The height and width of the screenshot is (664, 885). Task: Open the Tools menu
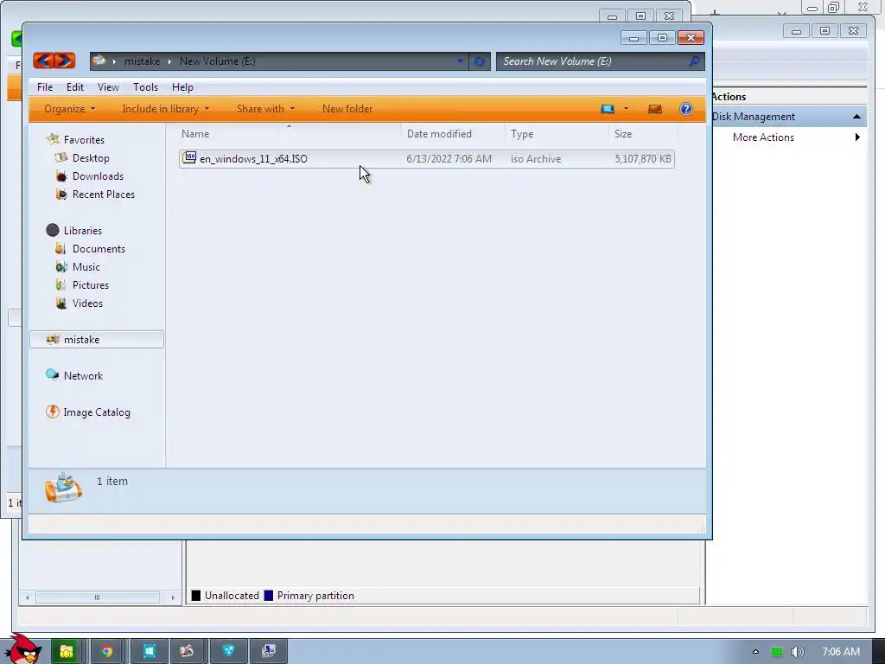145,87
